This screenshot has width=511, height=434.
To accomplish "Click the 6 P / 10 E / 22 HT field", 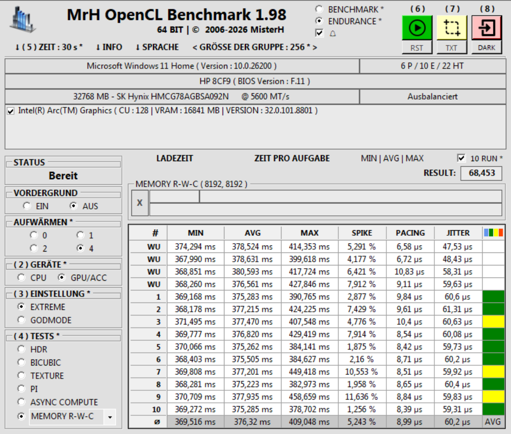I will pyautogui.click(x=433, y=66).
